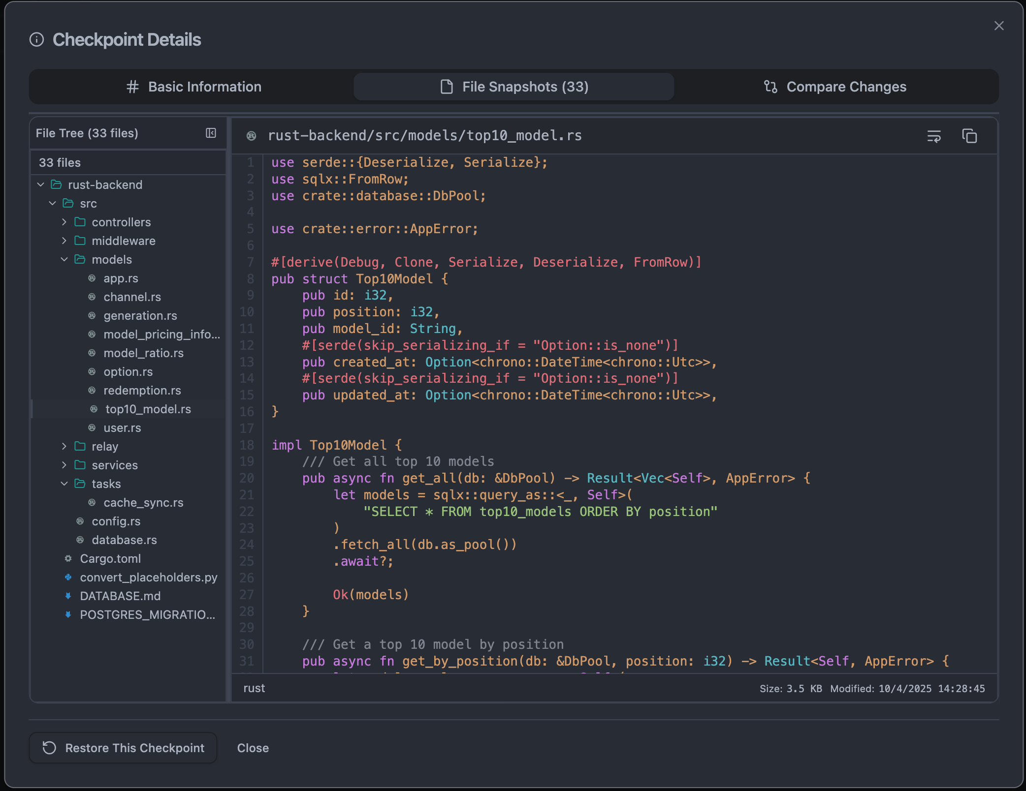Click the Python icon for convert_placeholders.py
Image resolution: width=1026 pixels, height=791 pixels.
click(x=68, y=577)
